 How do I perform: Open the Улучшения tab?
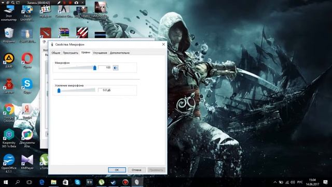tap(100, 53)
